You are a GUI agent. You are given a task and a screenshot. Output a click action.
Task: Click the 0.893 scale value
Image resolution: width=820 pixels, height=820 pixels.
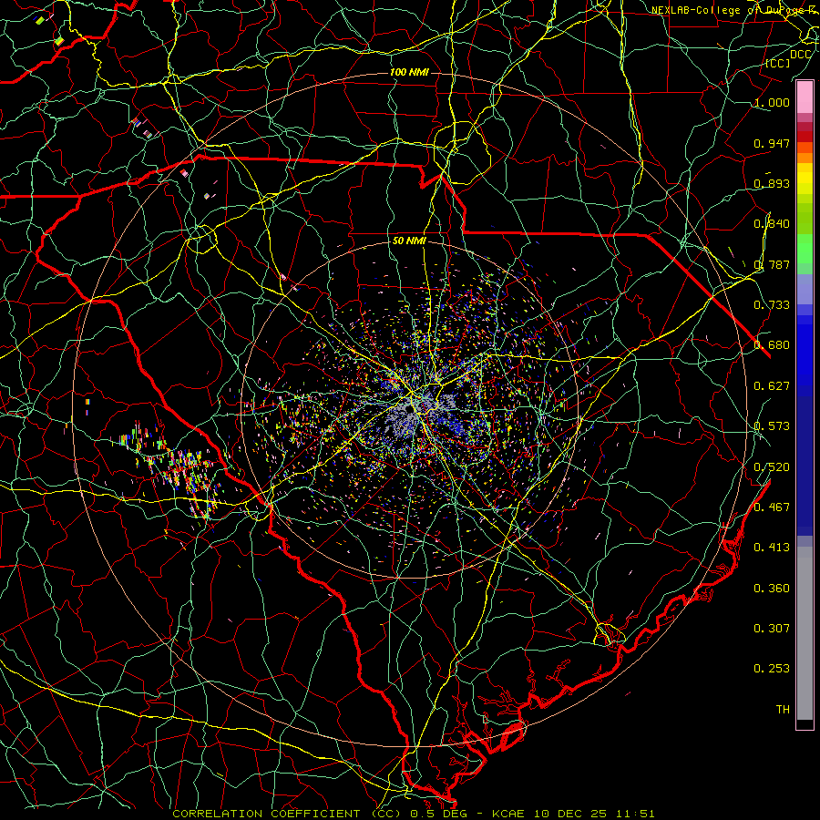[772, 183]
